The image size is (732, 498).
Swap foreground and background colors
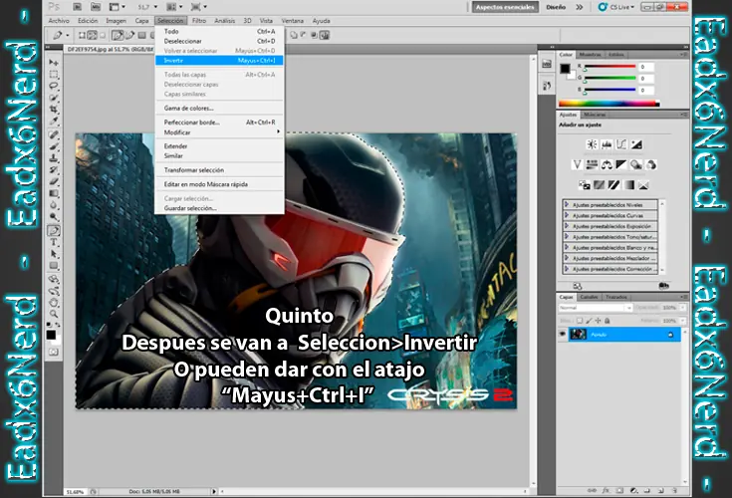(x=58, y=324)
